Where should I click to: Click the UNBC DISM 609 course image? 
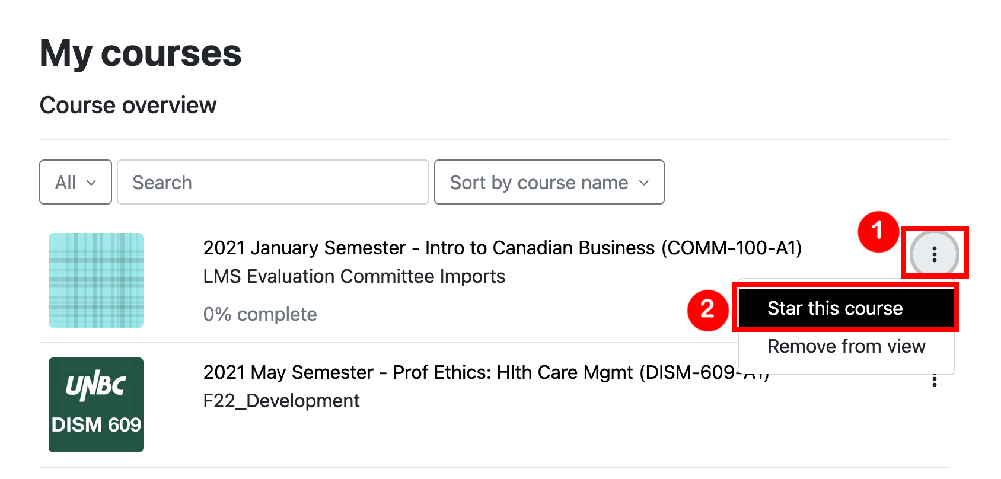tap(96, 405)
